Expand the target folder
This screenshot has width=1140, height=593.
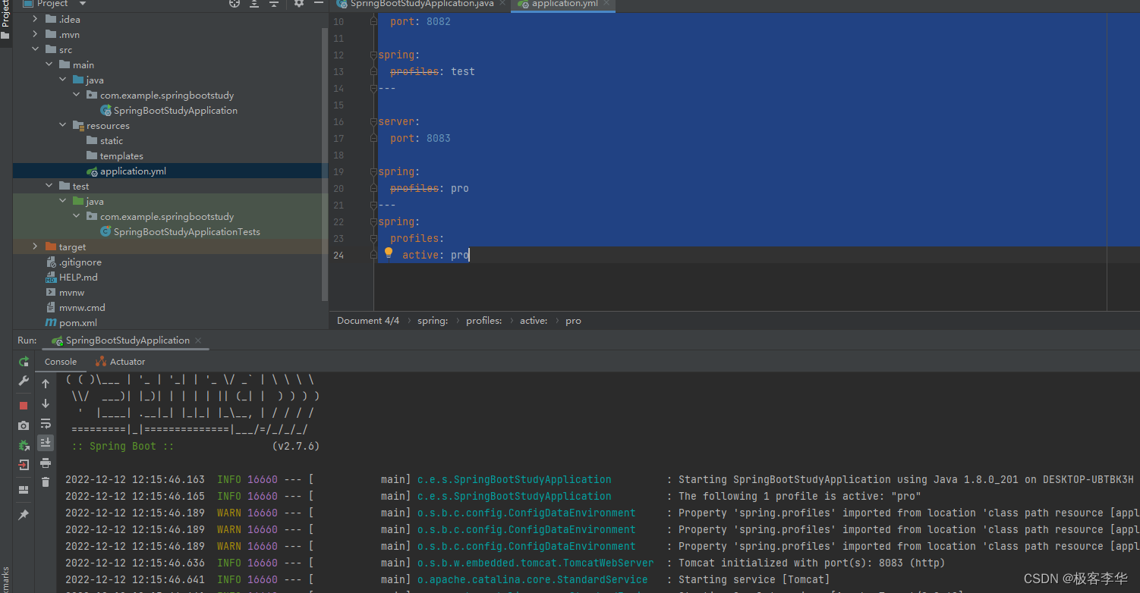35,246
